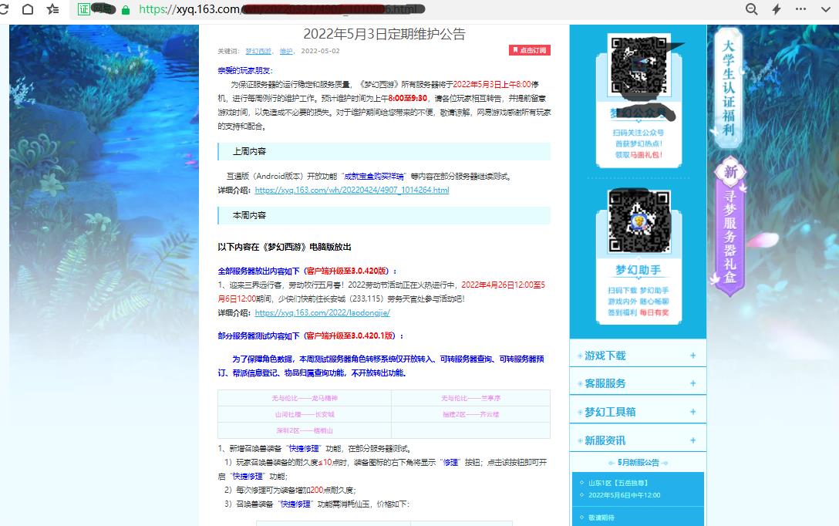Open the 2022/laodongjie link
This screenshot has width=839, height=526.
[x=322, y=313]
